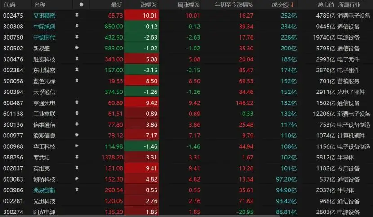Click the arrow marker icon beside 寒武纪
The height and width of the screenshot is (217, 373).
pyautogui.click(x=77, y=157)
